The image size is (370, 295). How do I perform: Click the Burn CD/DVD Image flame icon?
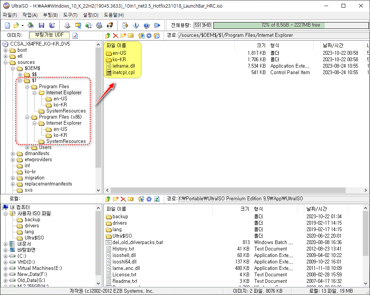tap(110, 25)
